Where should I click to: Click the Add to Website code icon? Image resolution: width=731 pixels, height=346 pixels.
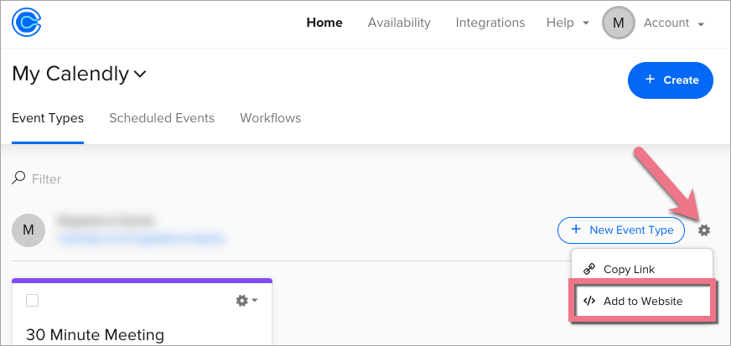(x=589, y=301)
